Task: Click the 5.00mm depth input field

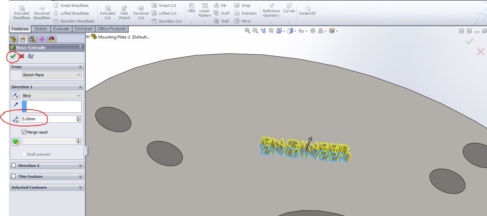Action: coord(49,119)
